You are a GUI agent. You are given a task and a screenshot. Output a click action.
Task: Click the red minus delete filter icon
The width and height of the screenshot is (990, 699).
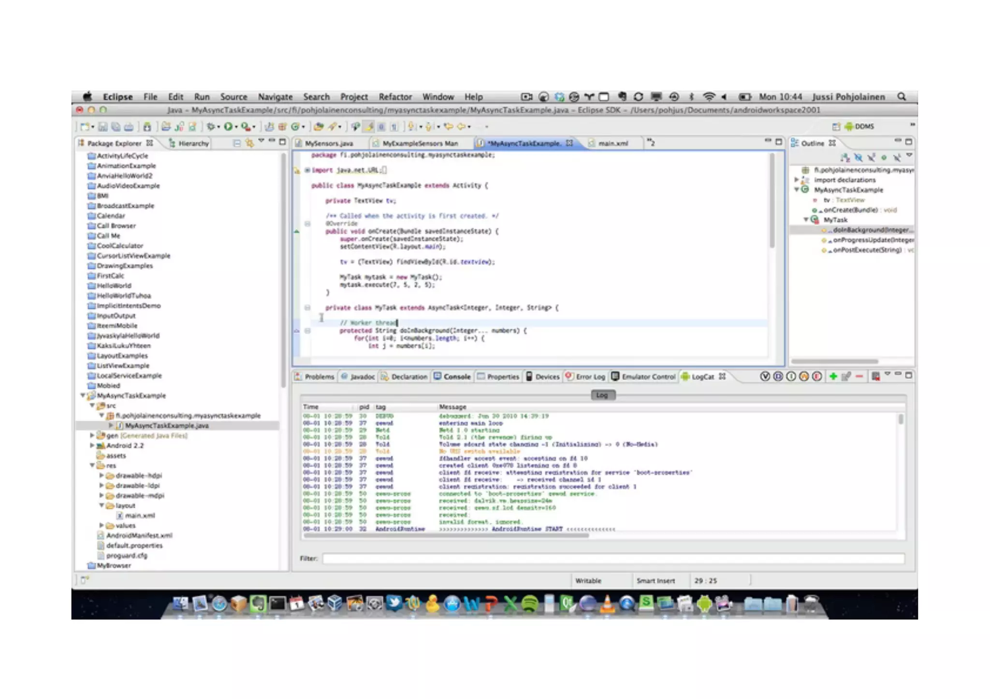[859, 376]
